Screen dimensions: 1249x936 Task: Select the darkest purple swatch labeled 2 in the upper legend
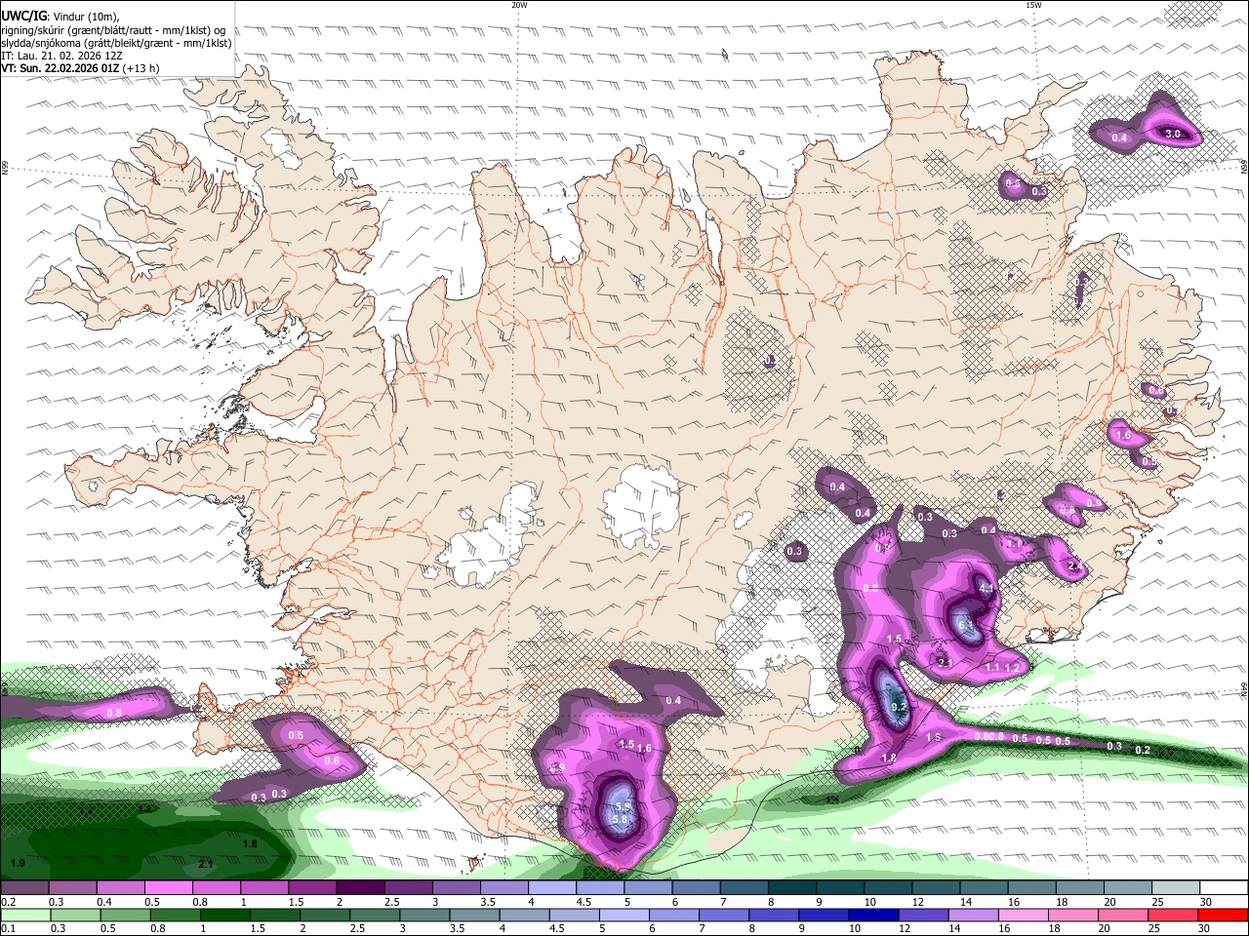point(360,888)
